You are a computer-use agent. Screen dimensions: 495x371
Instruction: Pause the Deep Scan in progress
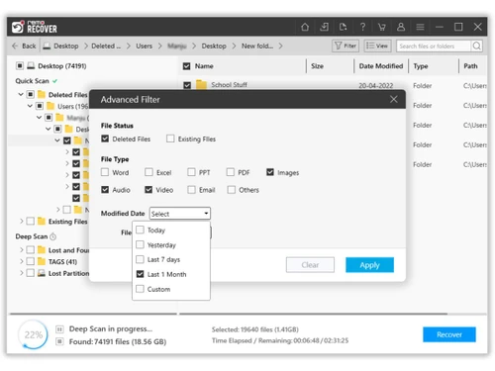tap(59, 329)
